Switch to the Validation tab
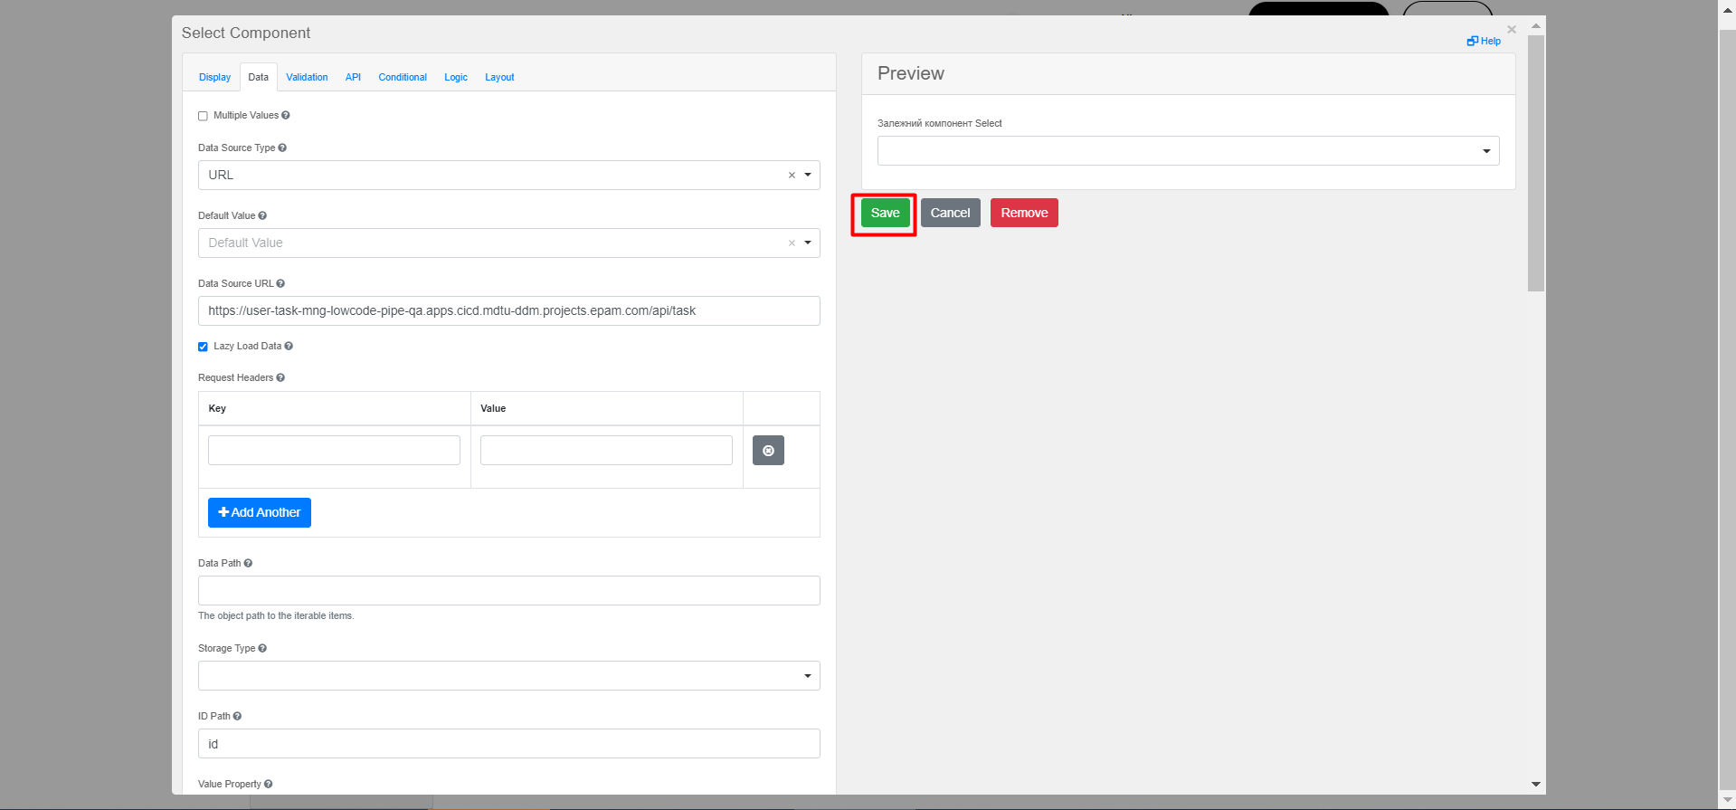This screenshot has width=1736, height=810. click(x=307, y=77)
